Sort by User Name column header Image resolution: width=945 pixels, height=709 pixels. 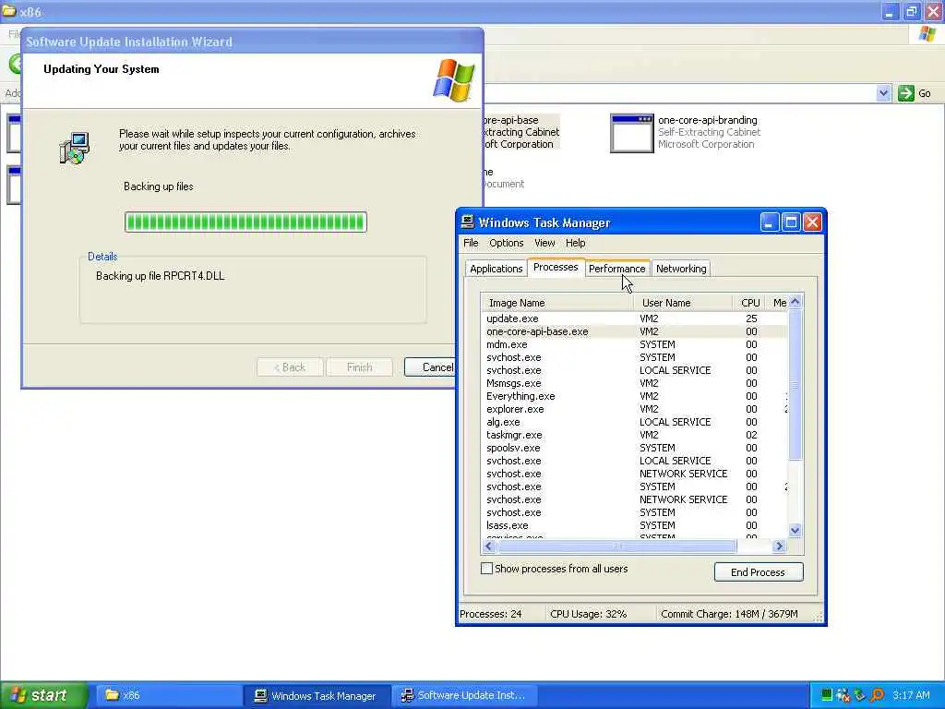(684, 303)
